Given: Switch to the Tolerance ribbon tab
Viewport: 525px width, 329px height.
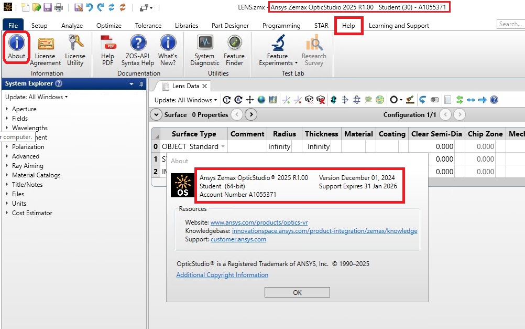Looking at the screenshot, I should [148, 26].
